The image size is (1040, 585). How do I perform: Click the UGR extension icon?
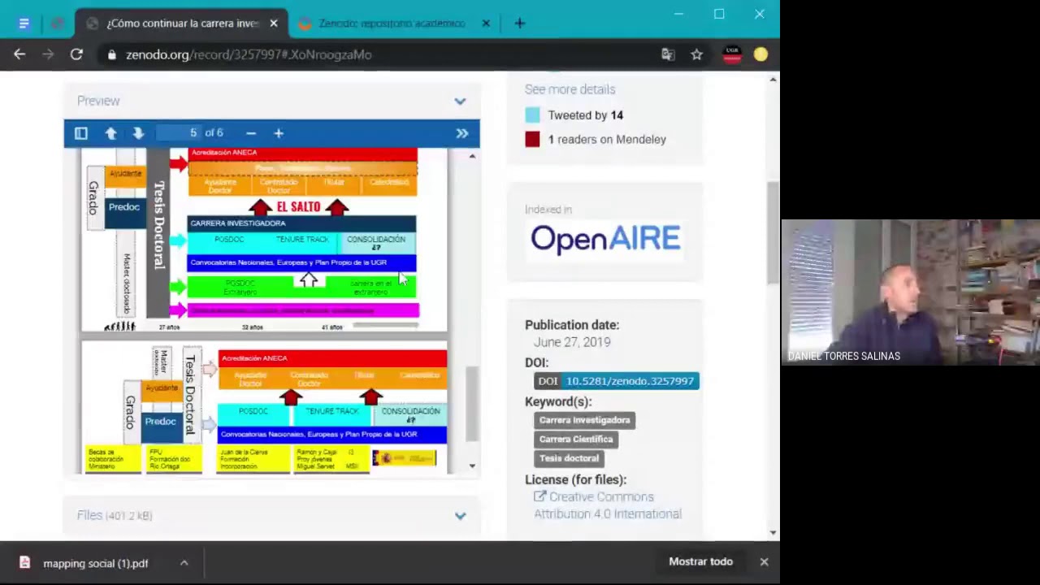click(x=732, y=54)
